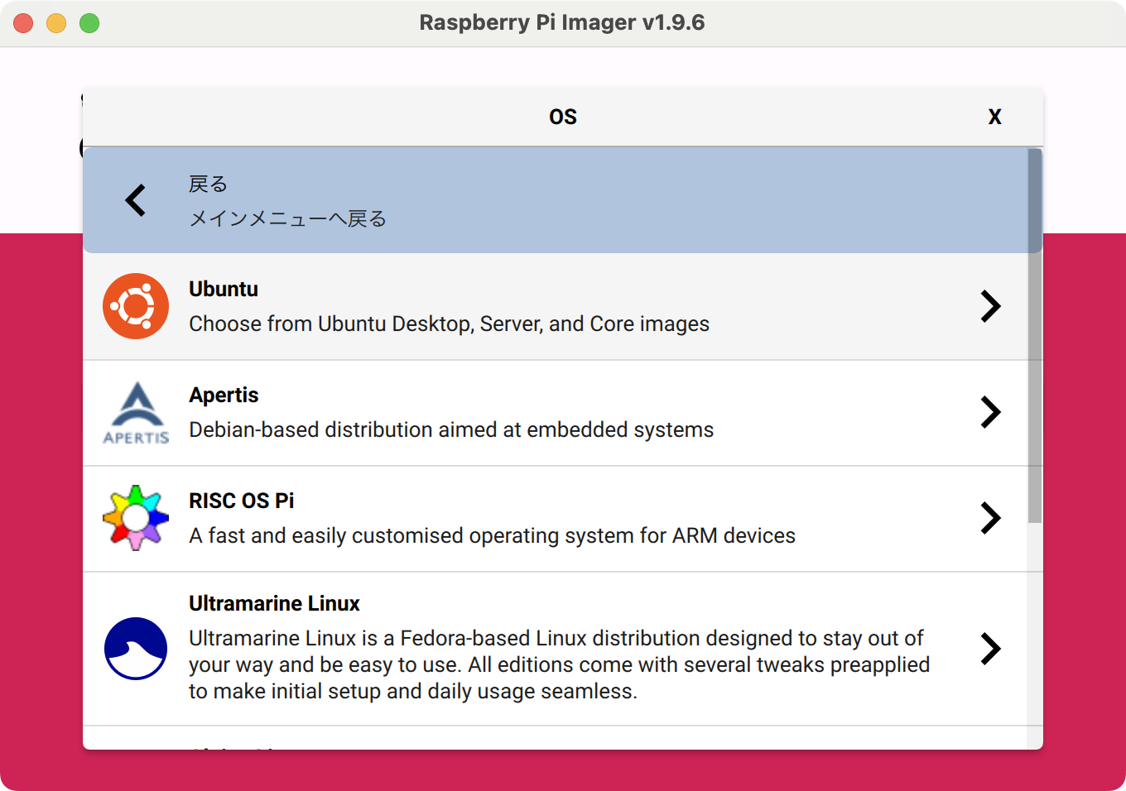Select the Ultramarine Linux title entry
The height and width of the screenshot is (791, 1126).
click(x=274, y=603)
